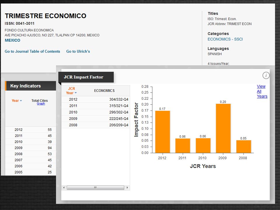Click 2012 in the JCR Year column
Image resolution: width=280 pixels, height=210 pixels.
point(73,99)
